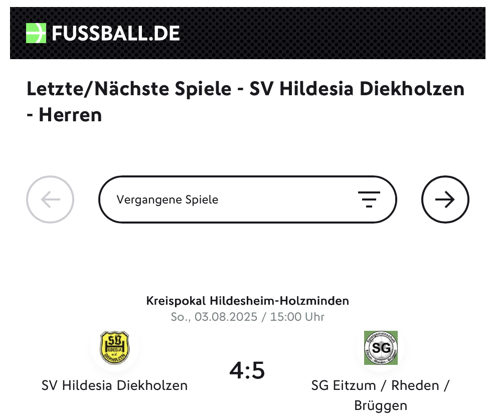
Task: Click the Vergangene Spiele label text
Action: click(x=168, y=199)
